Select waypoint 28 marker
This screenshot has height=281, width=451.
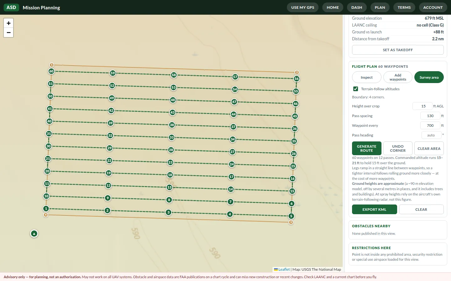pos(171,150)
